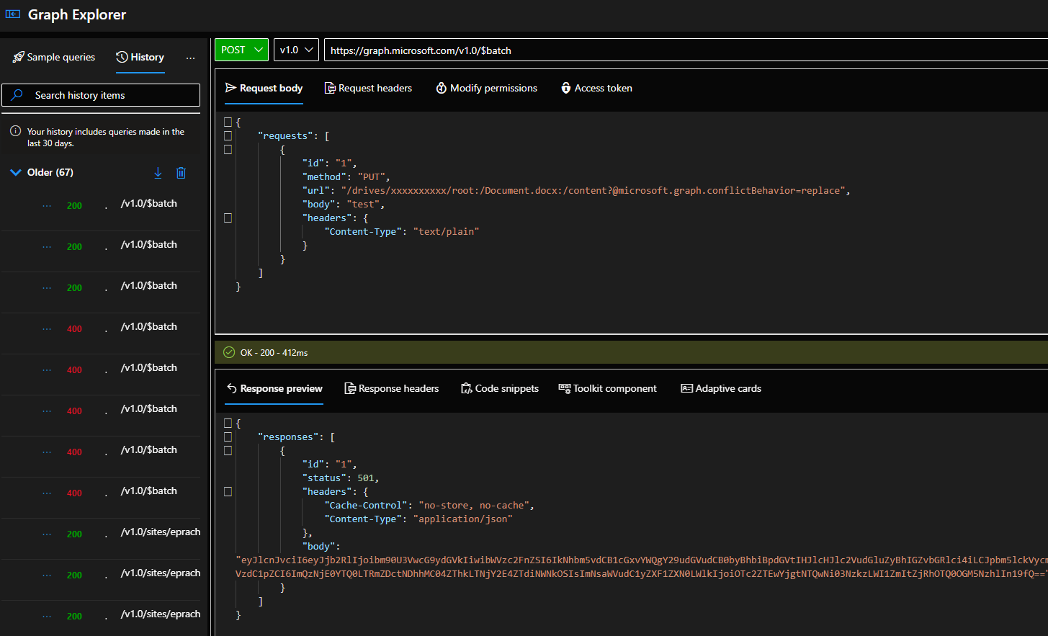Collapse the Older (67) history group

point(16,172)
